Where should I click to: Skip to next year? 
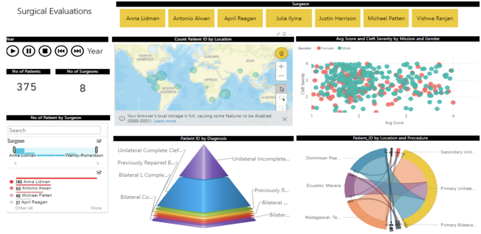click(x=77, y=51)
